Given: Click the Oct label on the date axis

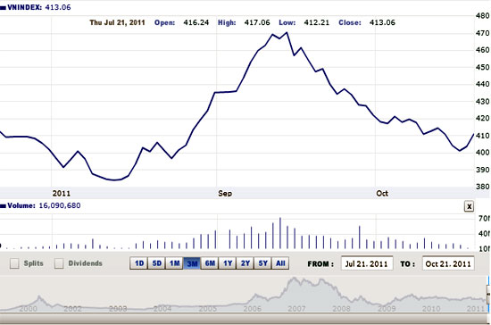Looking at the screenshot, I should (x=382, y=194).
